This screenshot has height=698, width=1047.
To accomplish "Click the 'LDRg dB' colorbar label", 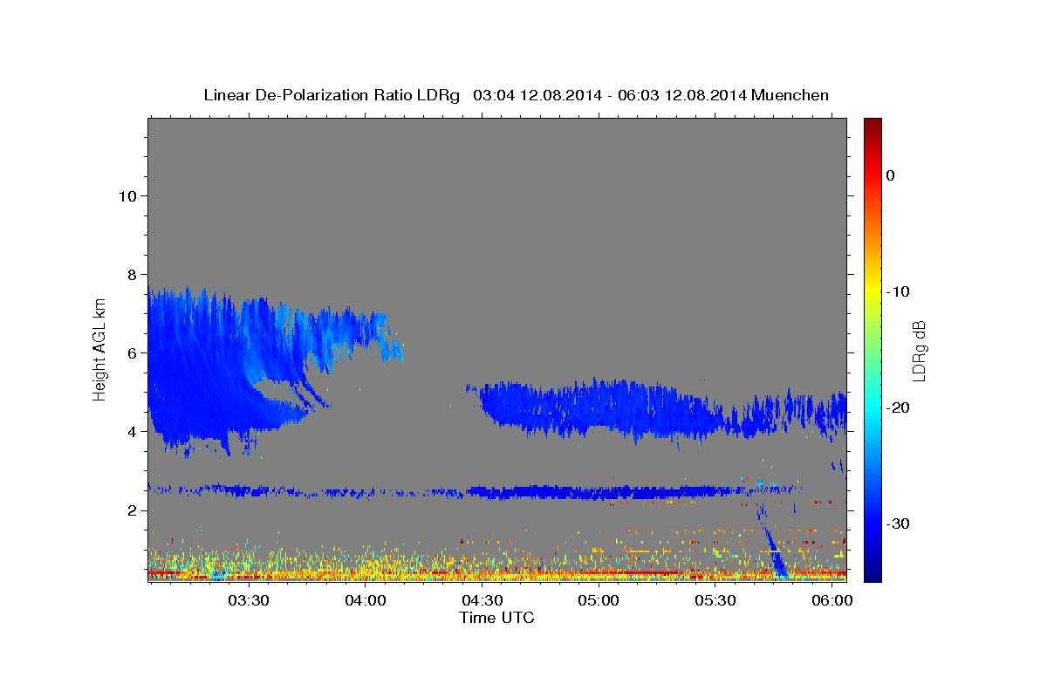I will pyautogui.click(x=919, y=350).
